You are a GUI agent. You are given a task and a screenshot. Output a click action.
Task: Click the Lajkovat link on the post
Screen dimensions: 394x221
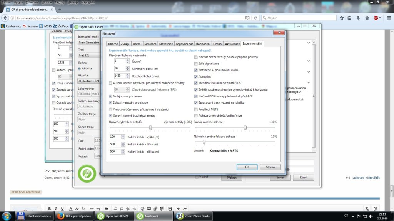[x=358, y=178]
